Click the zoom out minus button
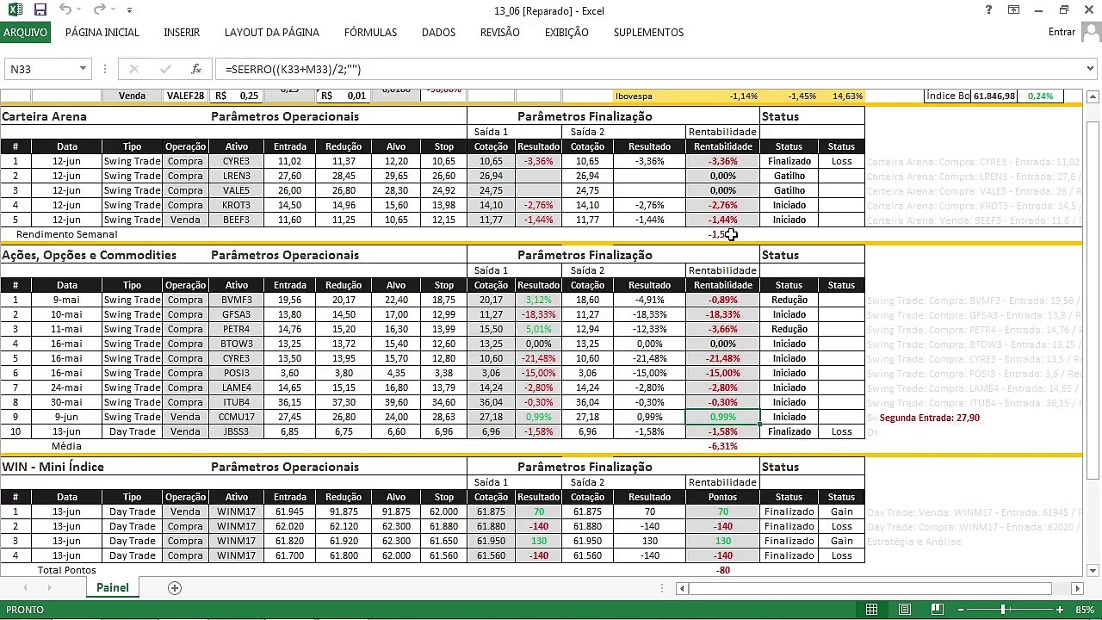Image resolution: width=1102 pixels, height=620 pixels. [x=961, y=610]
